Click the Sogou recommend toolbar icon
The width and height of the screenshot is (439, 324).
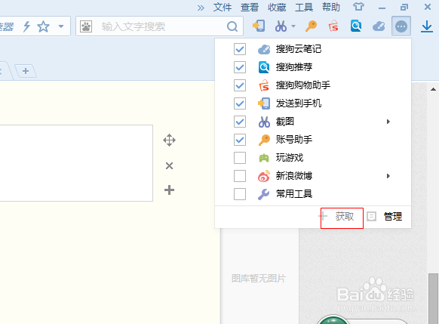(x=356, y=26)
